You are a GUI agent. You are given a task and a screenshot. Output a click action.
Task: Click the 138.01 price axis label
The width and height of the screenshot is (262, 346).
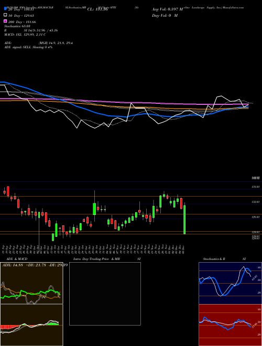pos(256,187)
